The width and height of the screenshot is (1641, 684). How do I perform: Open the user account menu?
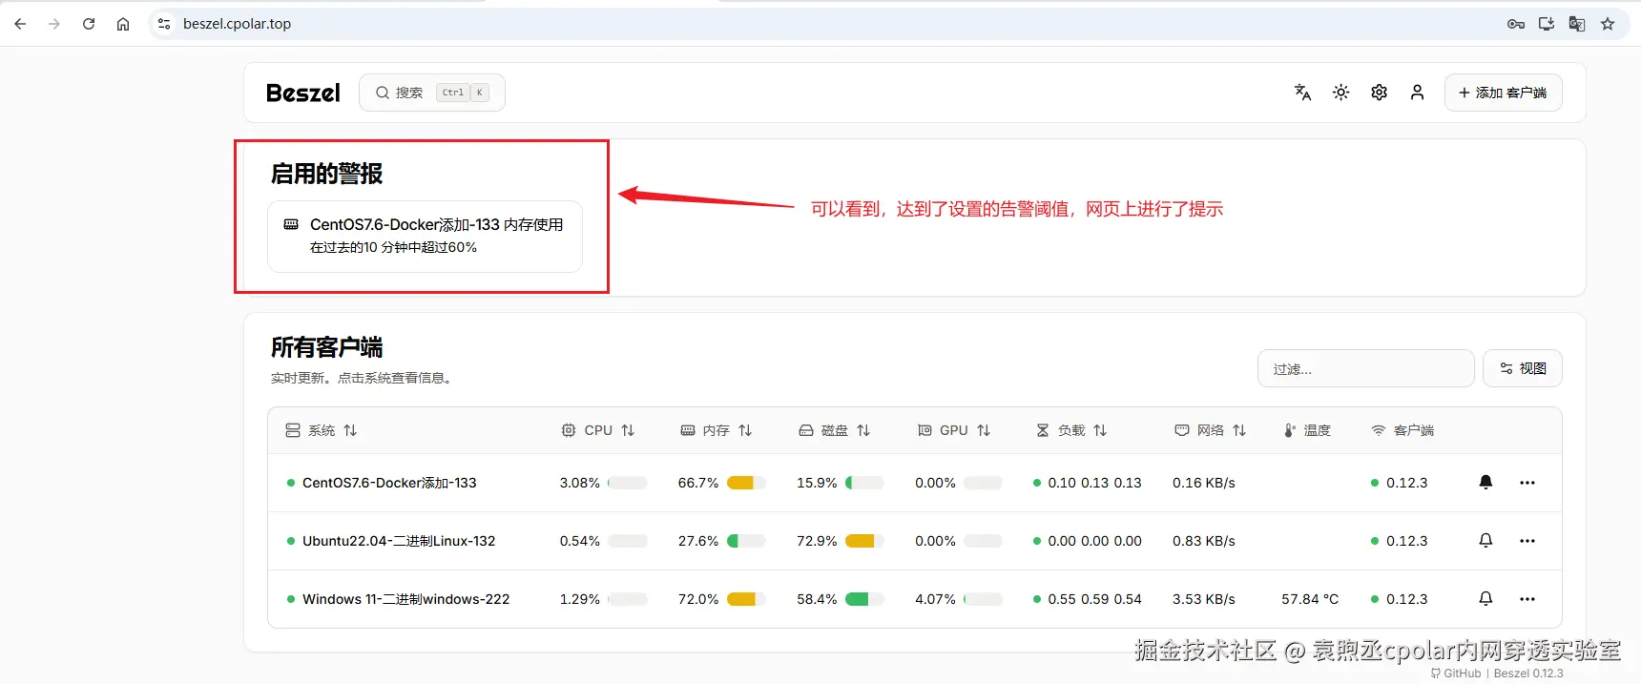pyautogui.click(x=1417, y=93)
